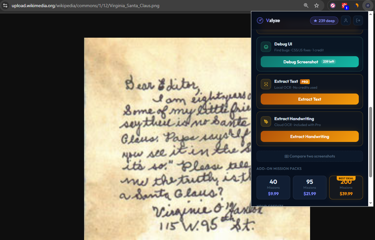
Task: Click 'Local OCR · No credits used' text
Action: pos(296,88)
